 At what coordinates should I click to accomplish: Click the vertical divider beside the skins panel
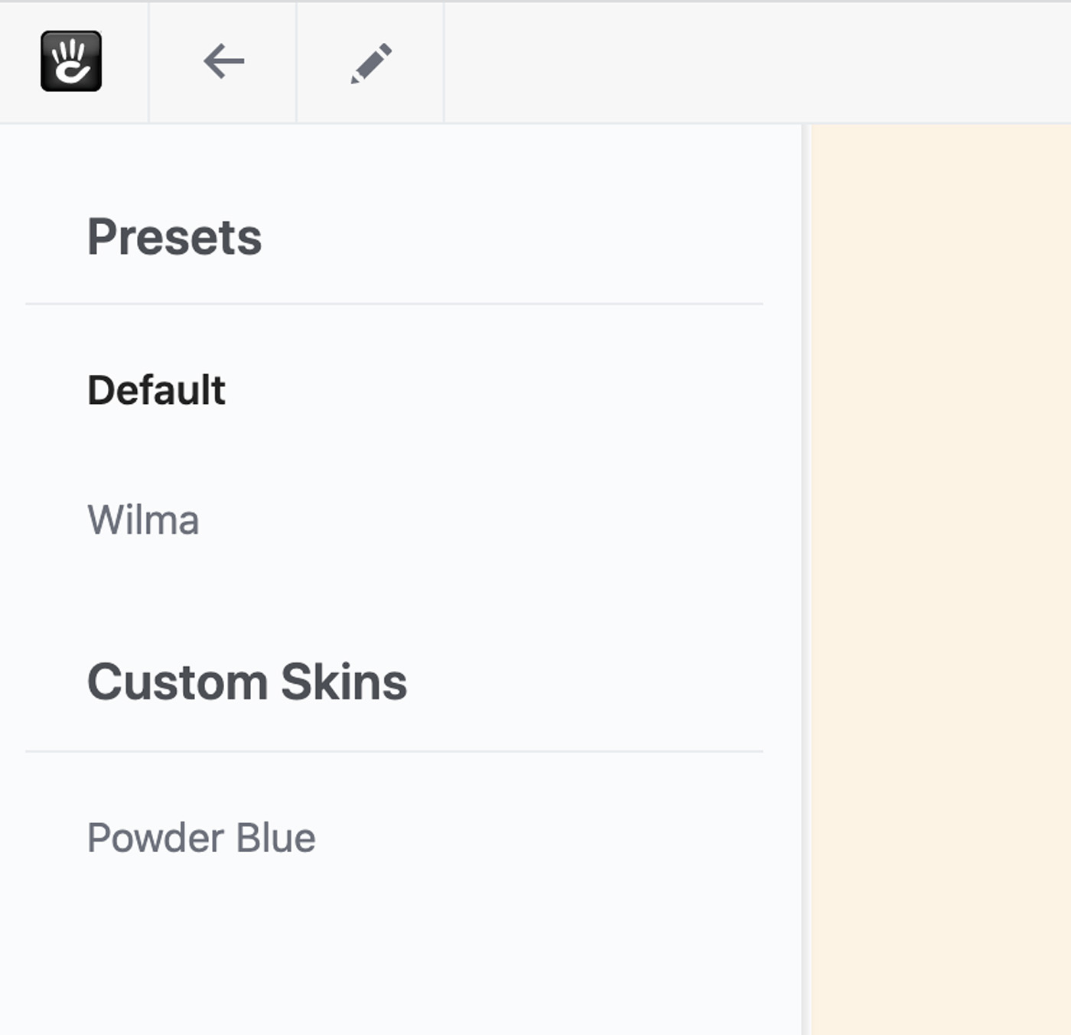(806, 580)
